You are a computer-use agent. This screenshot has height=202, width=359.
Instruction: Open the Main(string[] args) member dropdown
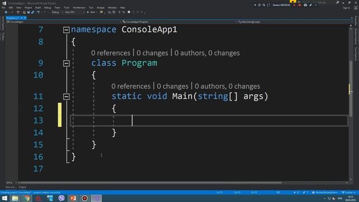[x=294, y=22]
